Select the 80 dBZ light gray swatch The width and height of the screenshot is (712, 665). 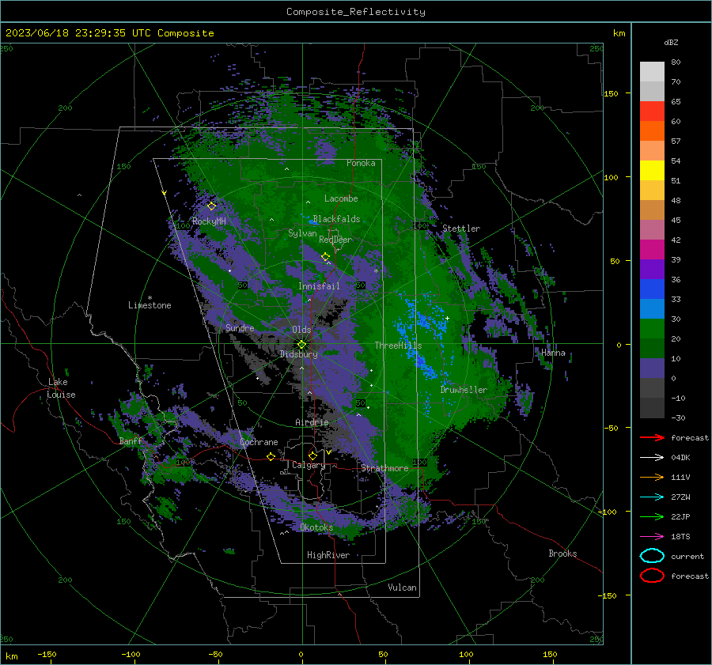[652, 71]
